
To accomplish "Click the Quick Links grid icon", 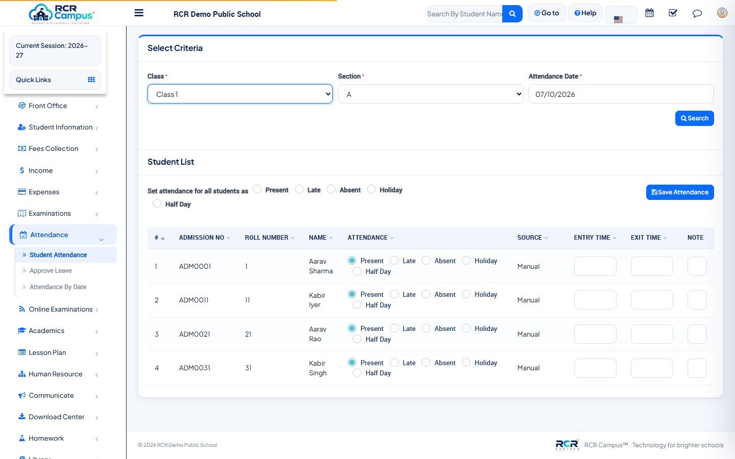I will pyautogui.click(x=91, y=80).
